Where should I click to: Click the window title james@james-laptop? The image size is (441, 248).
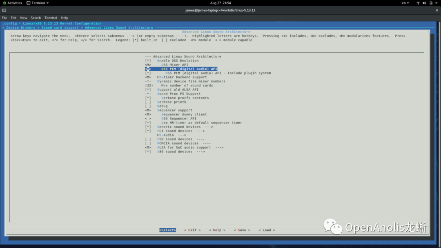point(220,10)
